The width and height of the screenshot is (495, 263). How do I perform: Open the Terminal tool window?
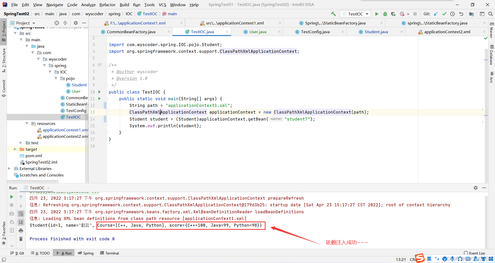110,253
